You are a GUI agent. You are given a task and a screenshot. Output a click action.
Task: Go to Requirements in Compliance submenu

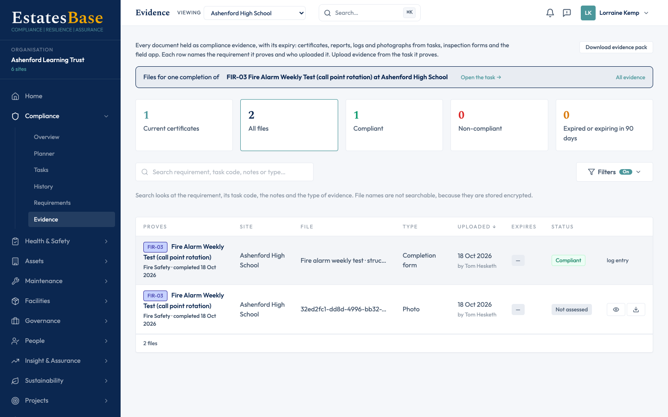pos(52,203)
